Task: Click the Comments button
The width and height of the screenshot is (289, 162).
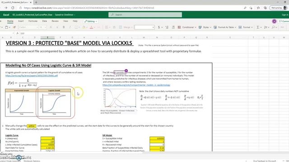Action: click(x=284, y=21)
